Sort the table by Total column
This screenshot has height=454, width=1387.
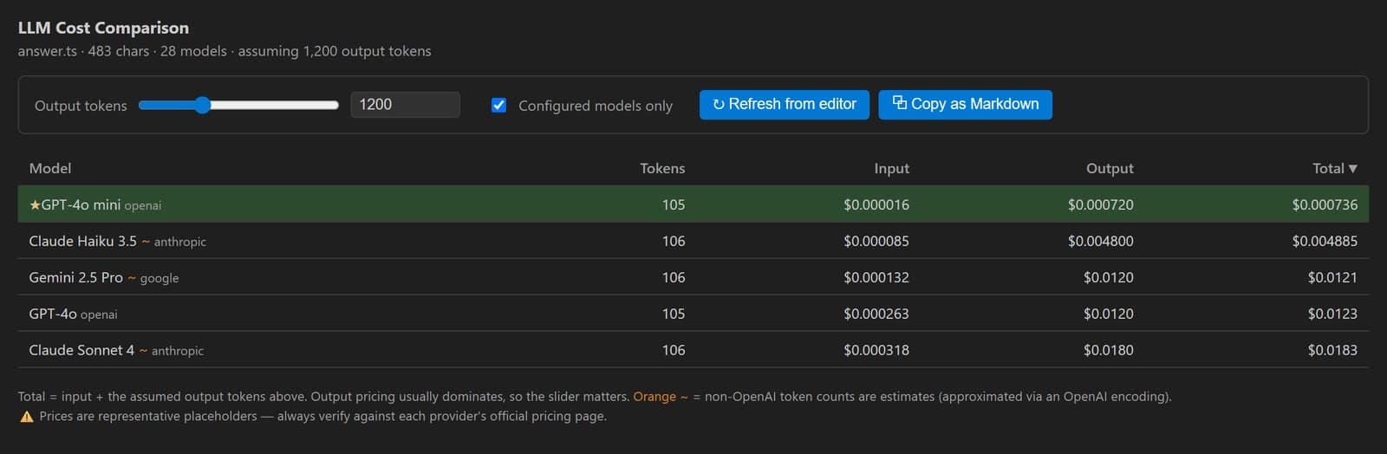1334,168
